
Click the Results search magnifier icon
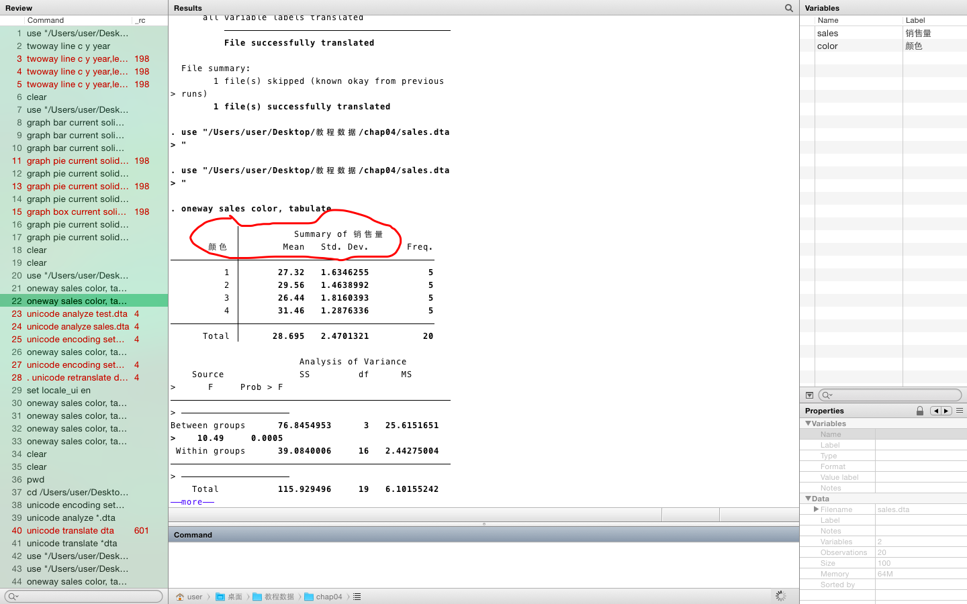[x=789, y=8]
